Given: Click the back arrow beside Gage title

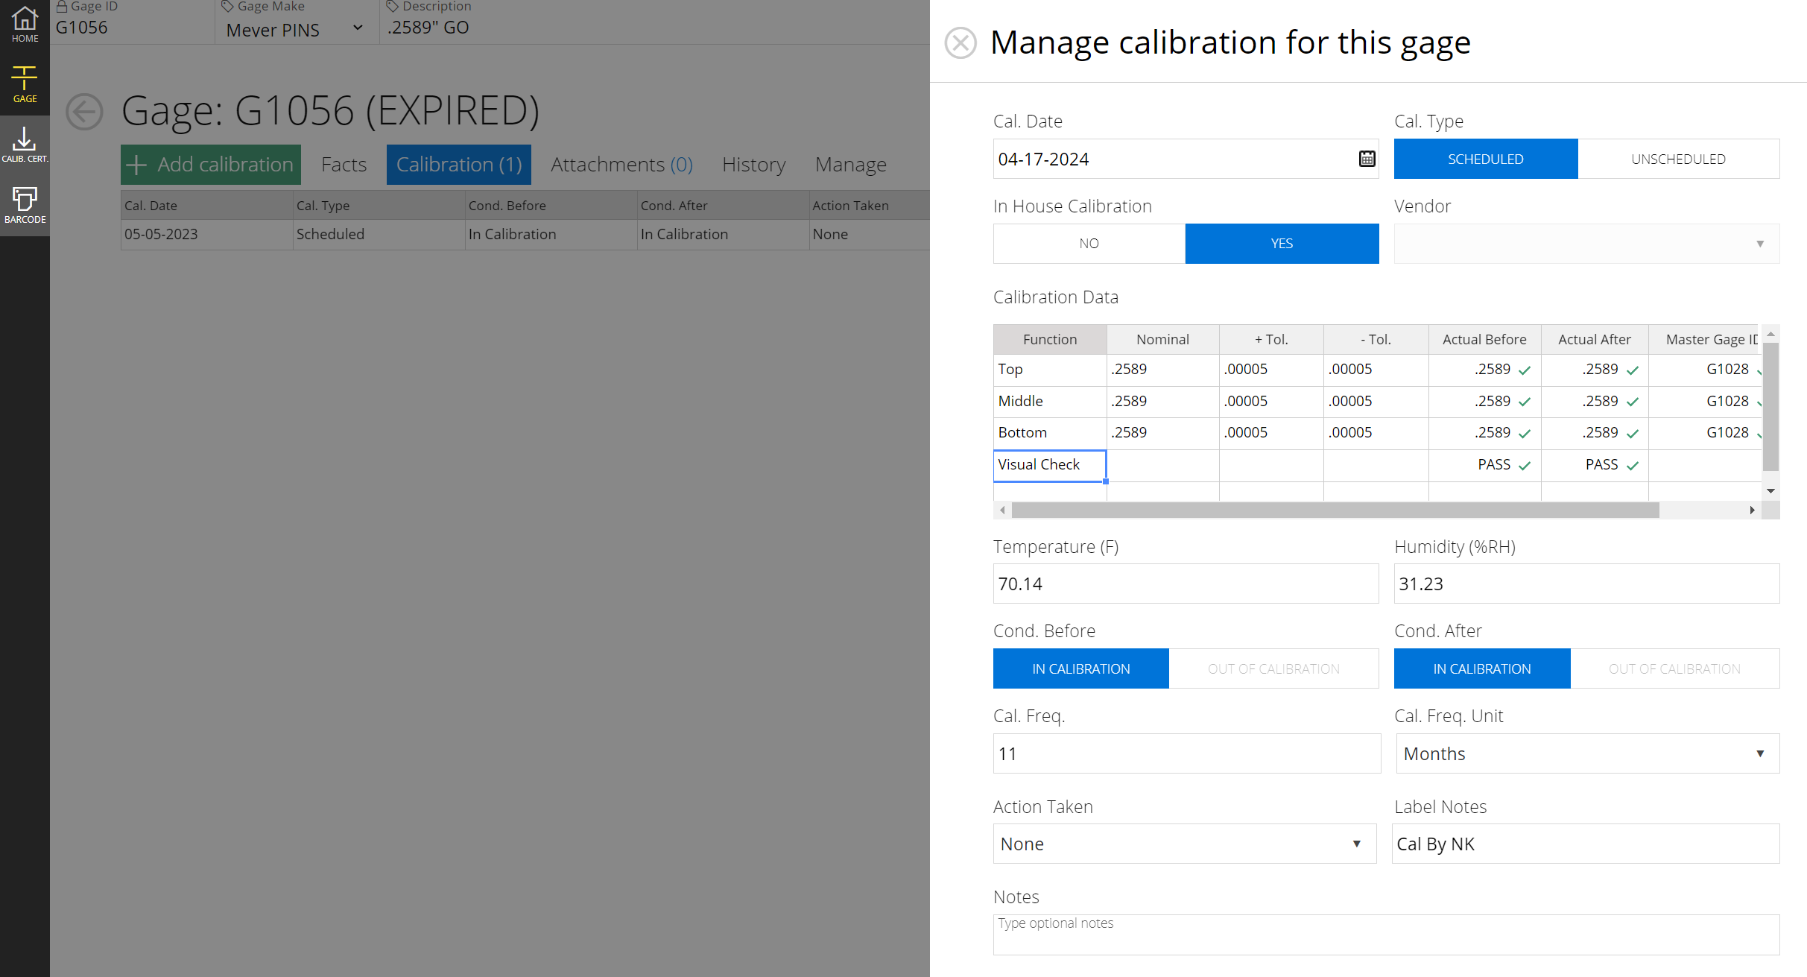Looking at the screenshot, I should point(84,112).
